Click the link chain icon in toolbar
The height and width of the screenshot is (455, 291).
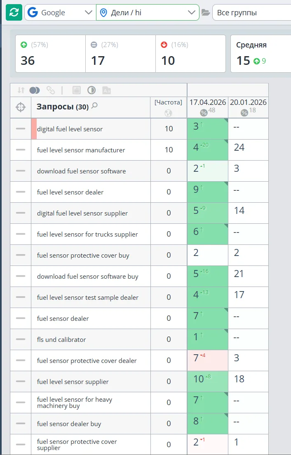pyautogui.click(x=50, y=90)
